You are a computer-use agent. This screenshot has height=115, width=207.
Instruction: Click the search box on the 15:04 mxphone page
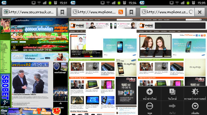(124, 20)
